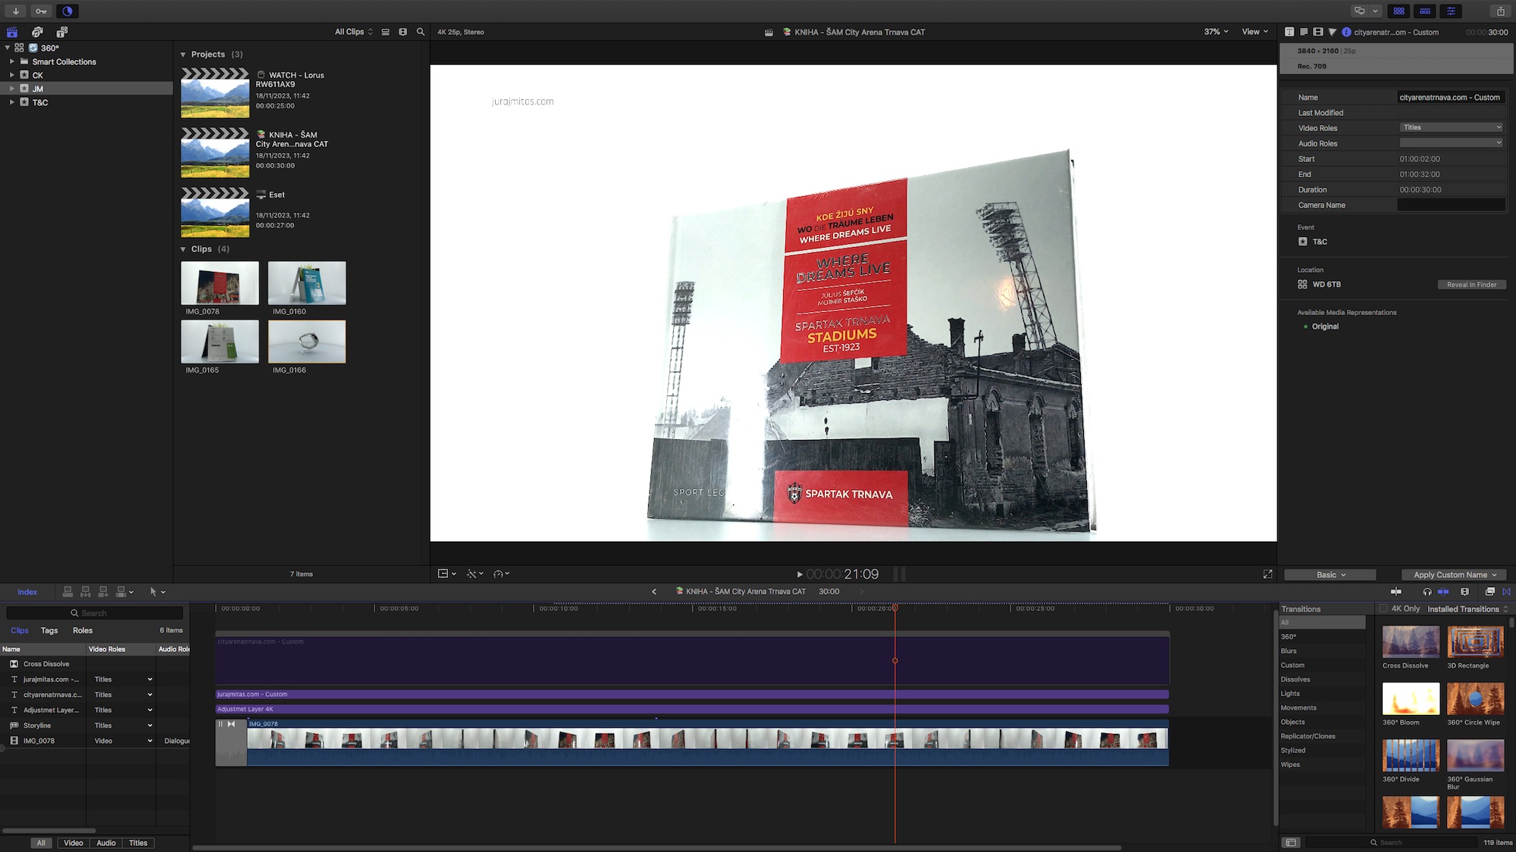Screen dimensions: 1516x852
Task: Open the IMG_0166 clip thumbnail
Action: (x=306, y=342)
